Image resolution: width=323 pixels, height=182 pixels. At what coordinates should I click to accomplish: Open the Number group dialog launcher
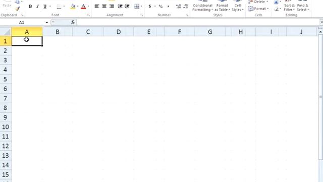[187, 15]
